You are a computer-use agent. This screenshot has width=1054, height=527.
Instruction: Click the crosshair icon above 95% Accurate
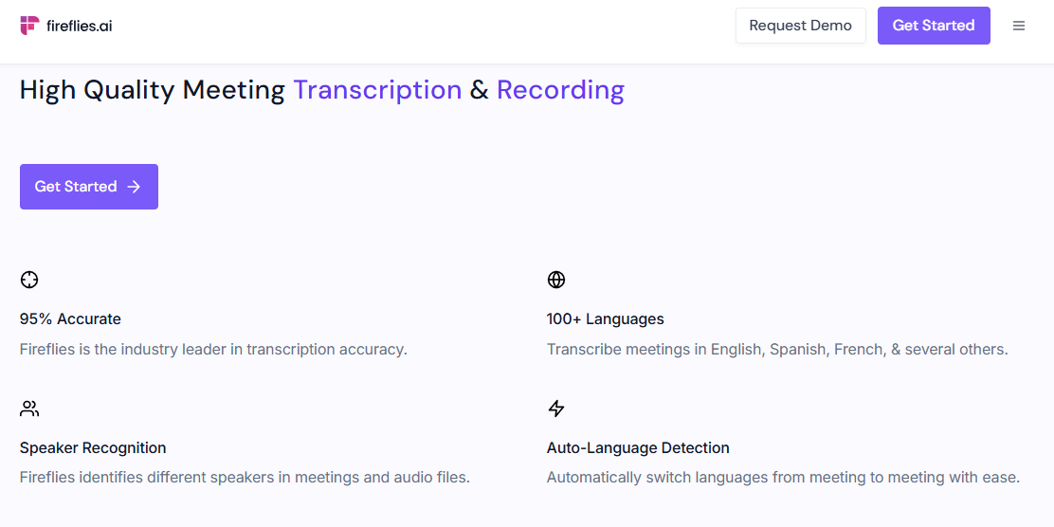tap(28, 280)
